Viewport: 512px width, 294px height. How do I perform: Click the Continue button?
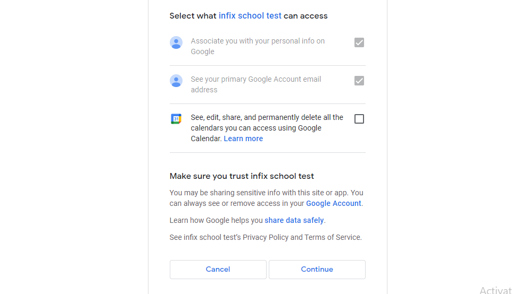click(x=317, y=269)
